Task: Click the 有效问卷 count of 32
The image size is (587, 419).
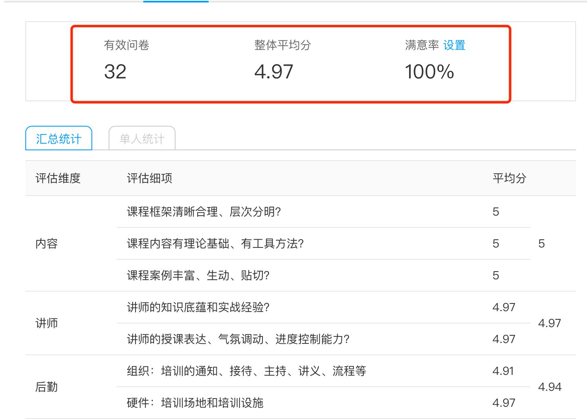Action: (116, 72)
